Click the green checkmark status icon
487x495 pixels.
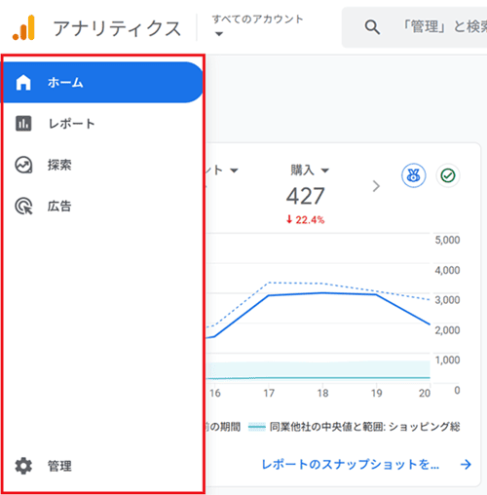pyautogui.click(x=448, y=175)
